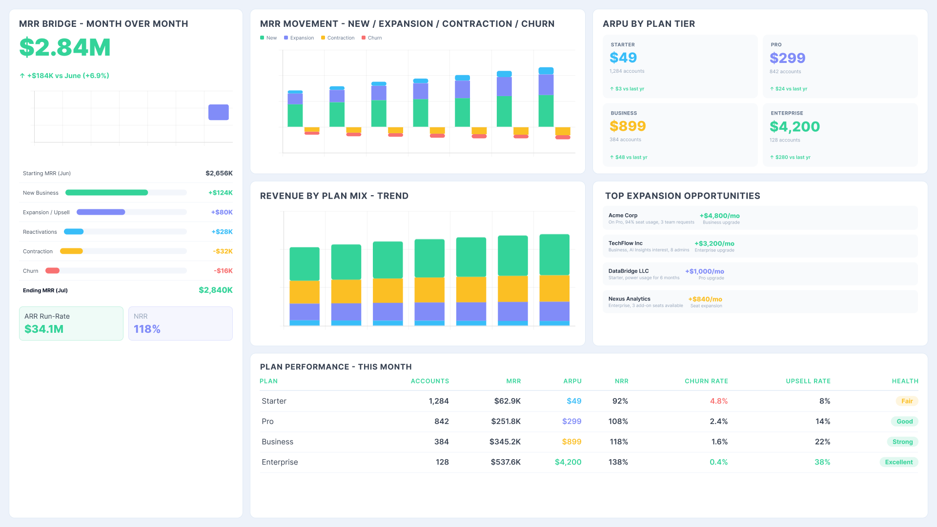Image resolution: width=937 pixels, height=527 pixels.
Task: Sort table by CHURN RATE column header
Action: [706, 381]
